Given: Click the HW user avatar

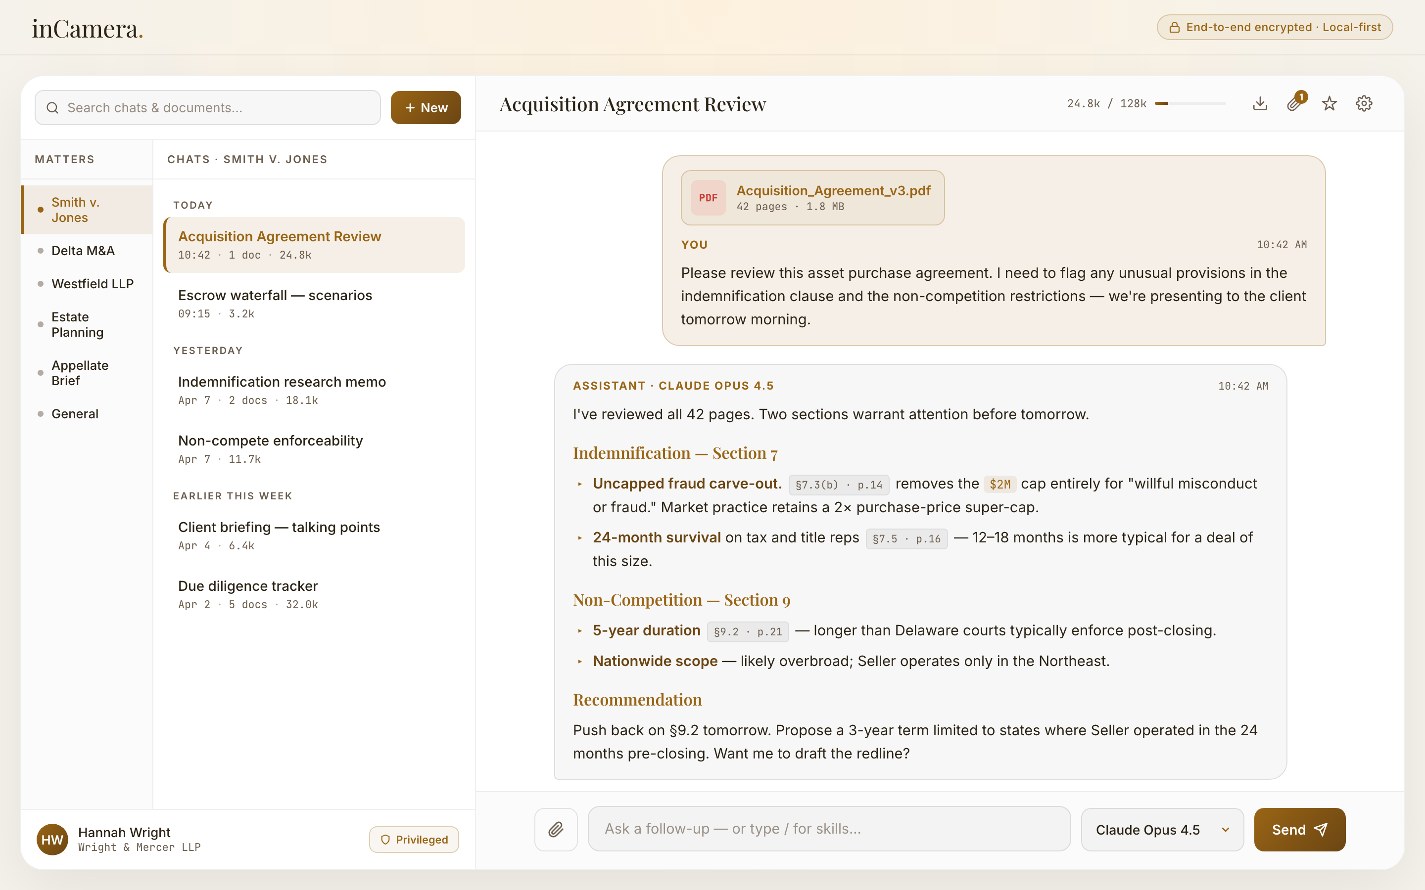Looking at the screenshot, I should (52, 840).
